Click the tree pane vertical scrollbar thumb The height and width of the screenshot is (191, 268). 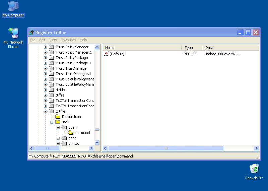click(x=97, y=129)
